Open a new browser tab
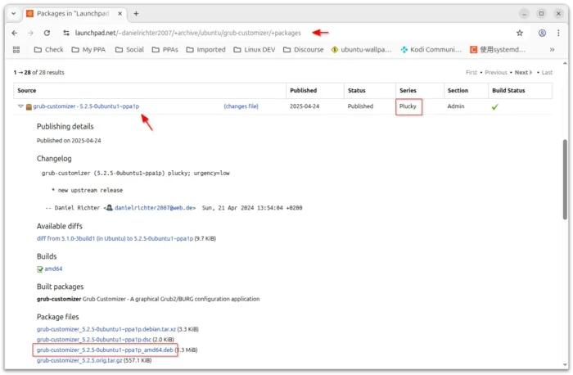This screenshot has height=375, width=573. 136,14
